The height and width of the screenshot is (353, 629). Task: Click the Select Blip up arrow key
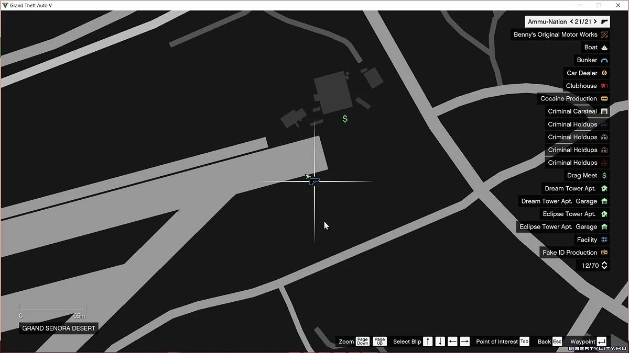(428, 341)
